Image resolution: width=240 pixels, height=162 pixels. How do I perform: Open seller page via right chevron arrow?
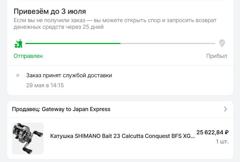tap(225, 109)
